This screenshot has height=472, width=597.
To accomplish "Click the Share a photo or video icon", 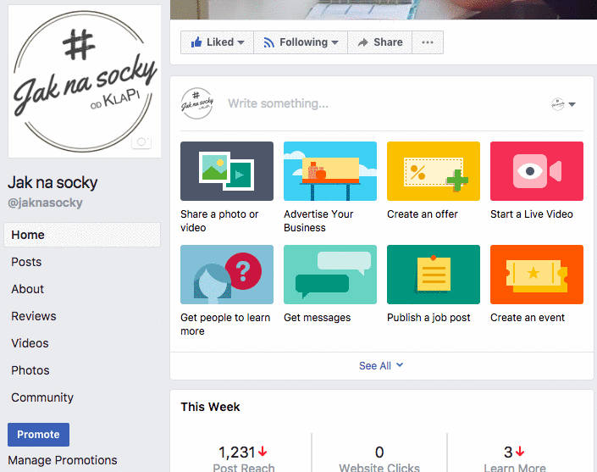I will pyautogui.click(x=227, y=171).
